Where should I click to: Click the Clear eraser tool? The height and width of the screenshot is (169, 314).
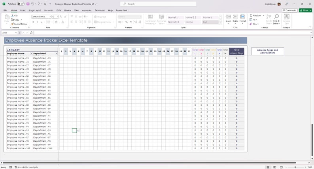[254, 24]
